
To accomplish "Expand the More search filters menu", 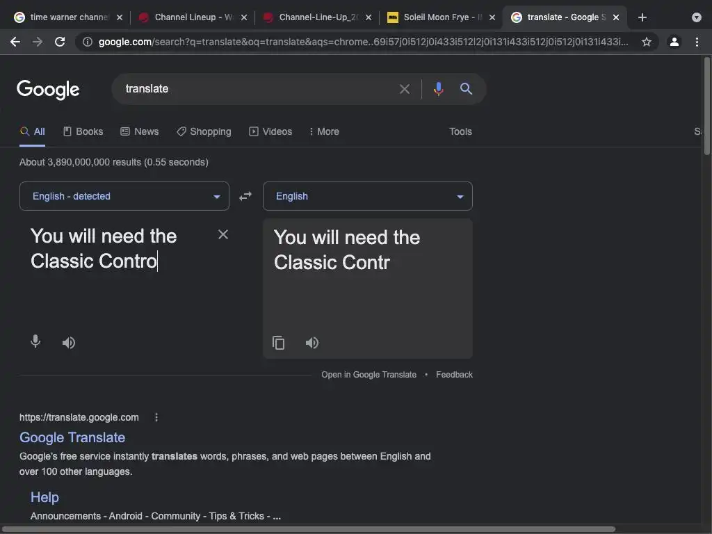I will click(x=324, y=131).
